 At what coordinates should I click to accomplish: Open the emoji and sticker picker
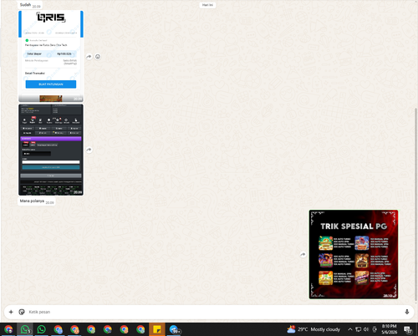[x=22, y=312]
